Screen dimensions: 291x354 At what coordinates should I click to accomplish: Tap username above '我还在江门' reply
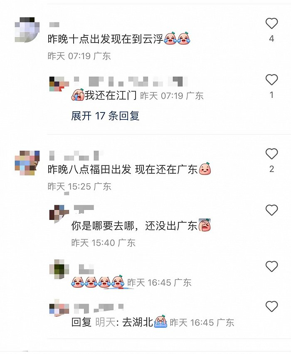[131, 82]
